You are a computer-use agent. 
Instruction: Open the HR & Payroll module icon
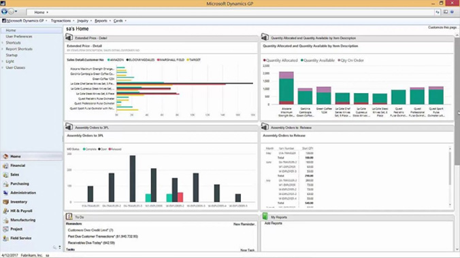click(x=5, y=211)
